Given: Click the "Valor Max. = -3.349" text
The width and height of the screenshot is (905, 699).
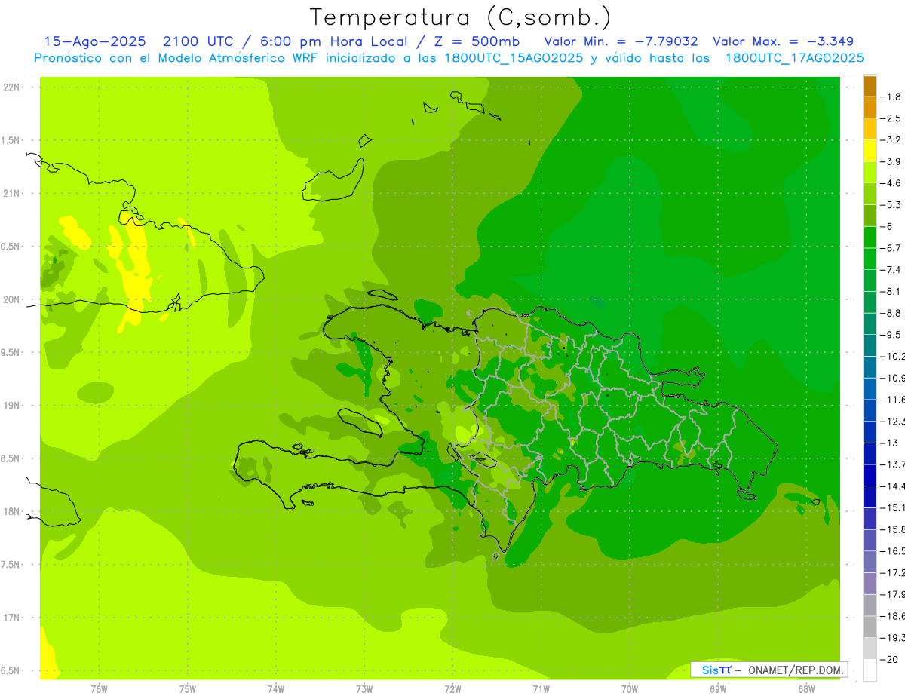Looking at the screenshot, I should [x=783, y=41].
